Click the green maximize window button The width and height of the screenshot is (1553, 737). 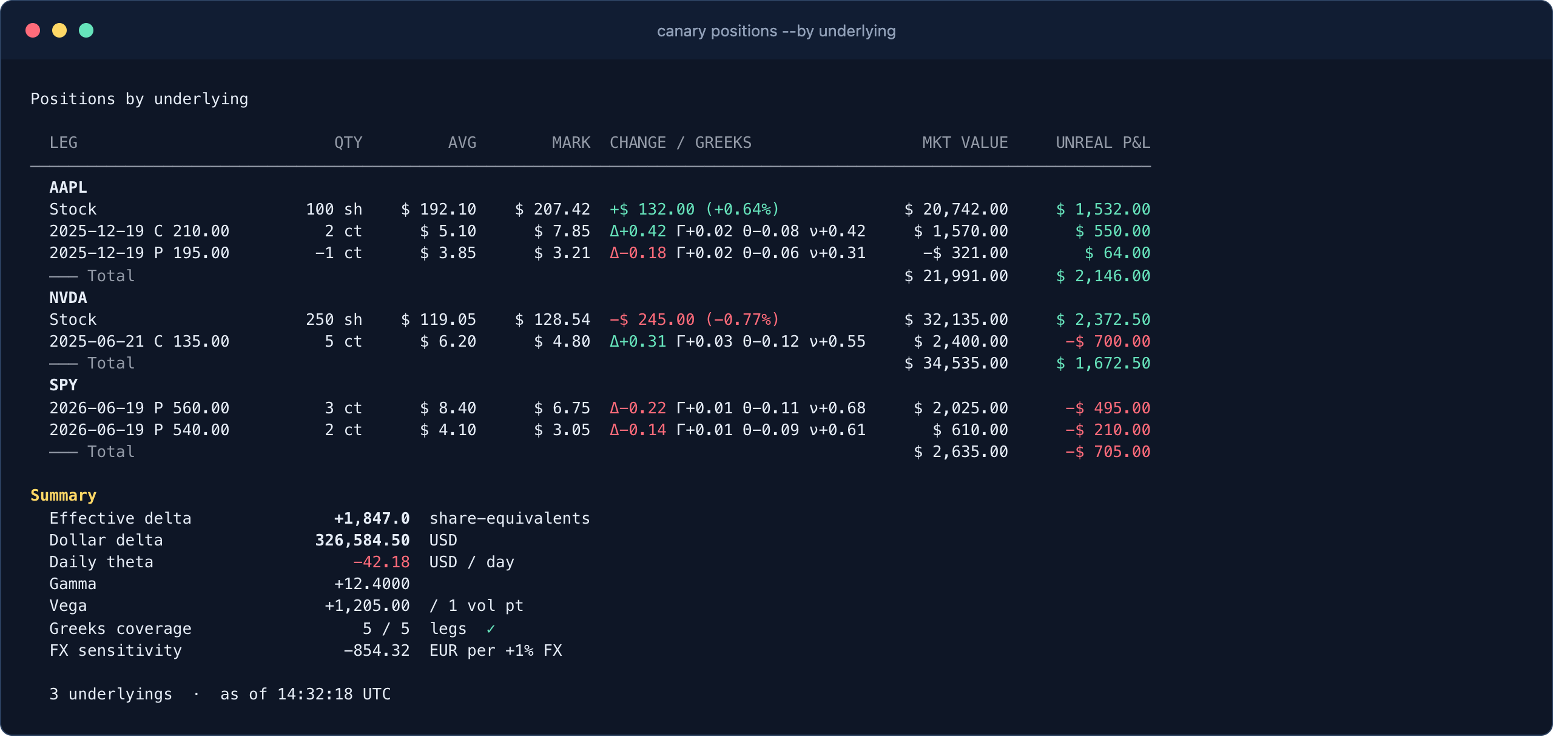(x=86, y=30)
